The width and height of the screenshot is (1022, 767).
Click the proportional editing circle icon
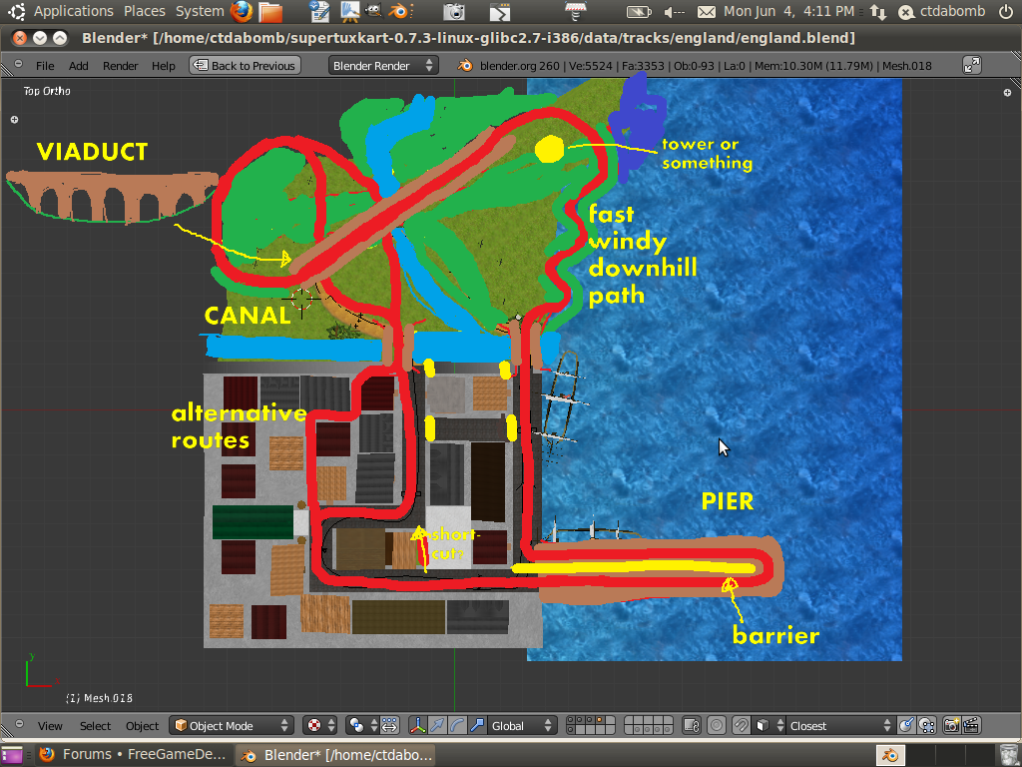[717, 726]
